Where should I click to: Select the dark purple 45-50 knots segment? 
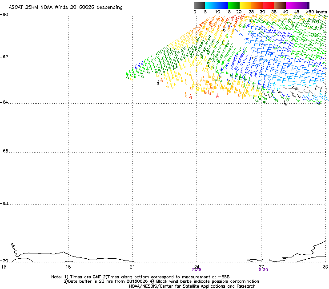tap(303, 5)
